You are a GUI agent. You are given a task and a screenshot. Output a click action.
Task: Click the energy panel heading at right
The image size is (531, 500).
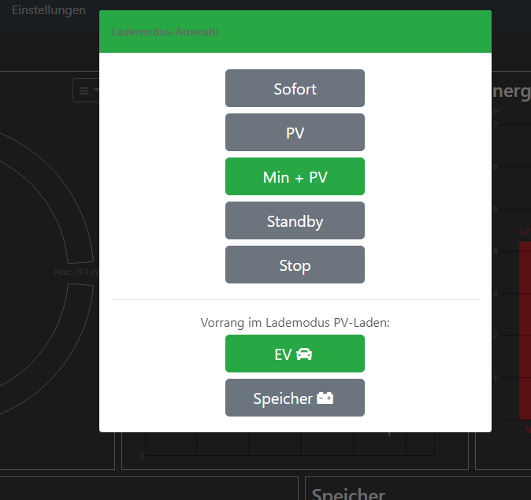point(511,91)
